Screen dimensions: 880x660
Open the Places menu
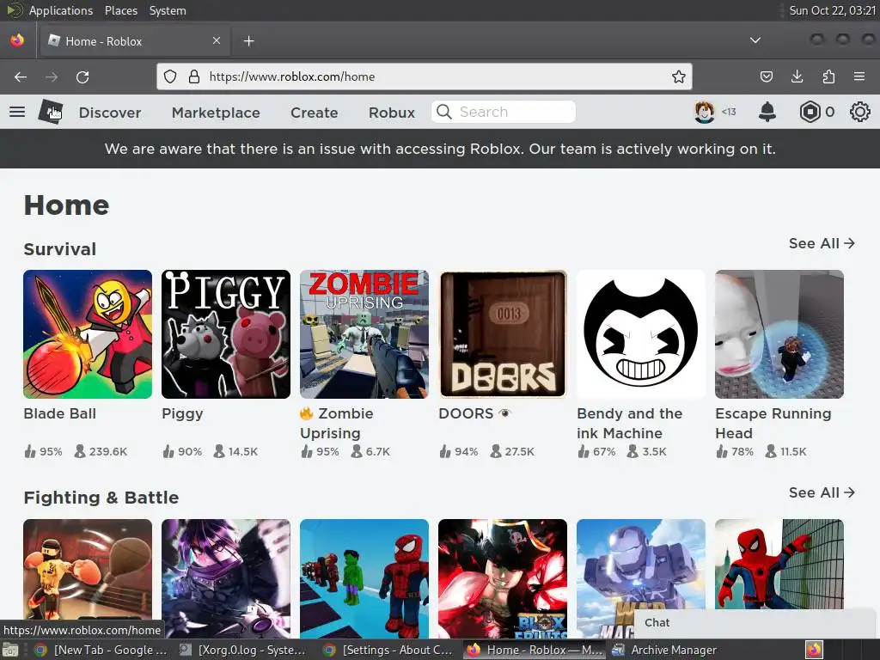click(x=120, y=10)
